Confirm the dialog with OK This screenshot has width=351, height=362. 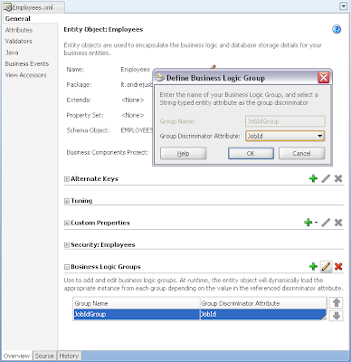pos(251,153)
